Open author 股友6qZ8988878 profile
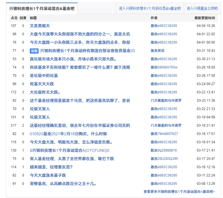The image size is (223, 198). click(164, 150)
